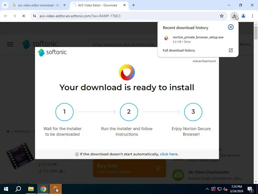
Task: Stop loading the page
Action: 23,16
